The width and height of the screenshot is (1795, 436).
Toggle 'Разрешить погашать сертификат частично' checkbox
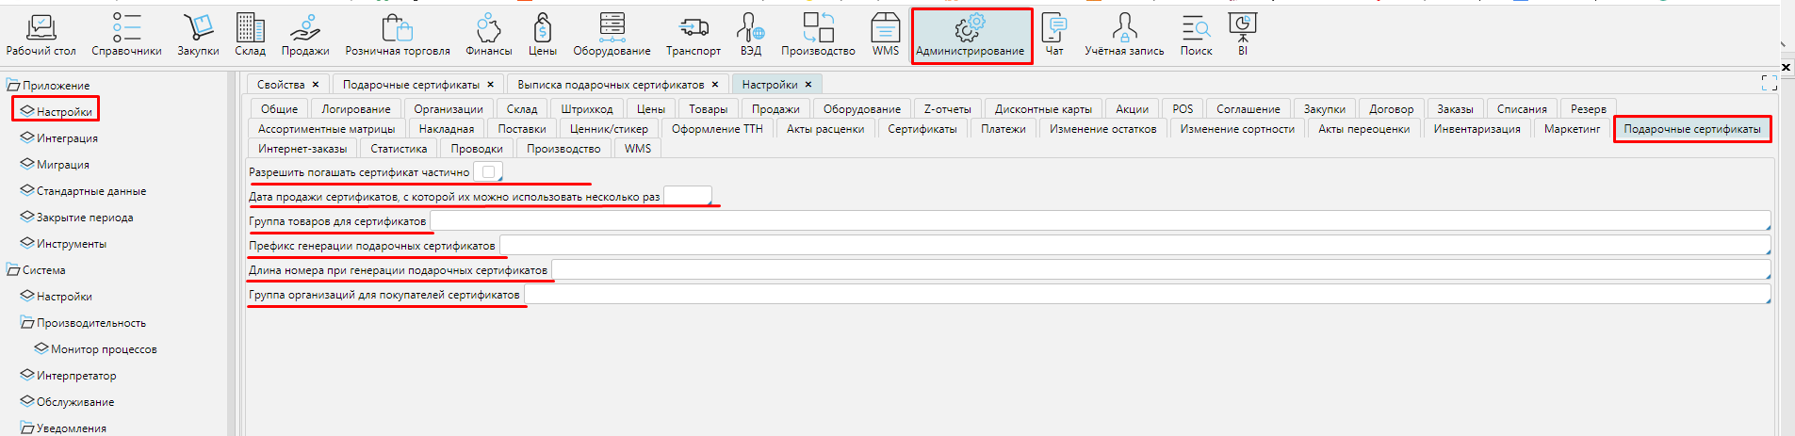coord(488,171)
